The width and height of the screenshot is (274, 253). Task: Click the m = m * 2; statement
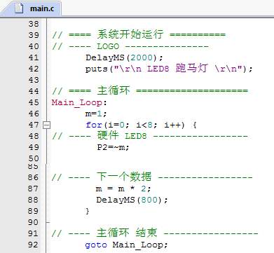point(123,189)
